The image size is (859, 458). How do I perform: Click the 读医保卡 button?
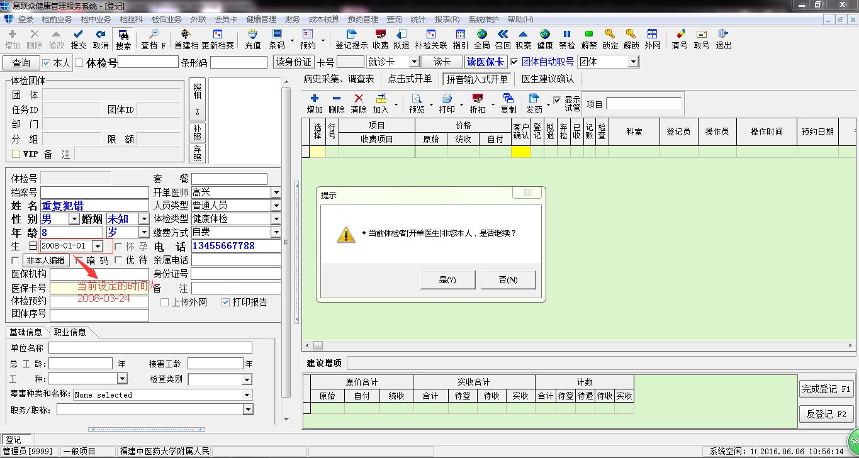point(485,62)
